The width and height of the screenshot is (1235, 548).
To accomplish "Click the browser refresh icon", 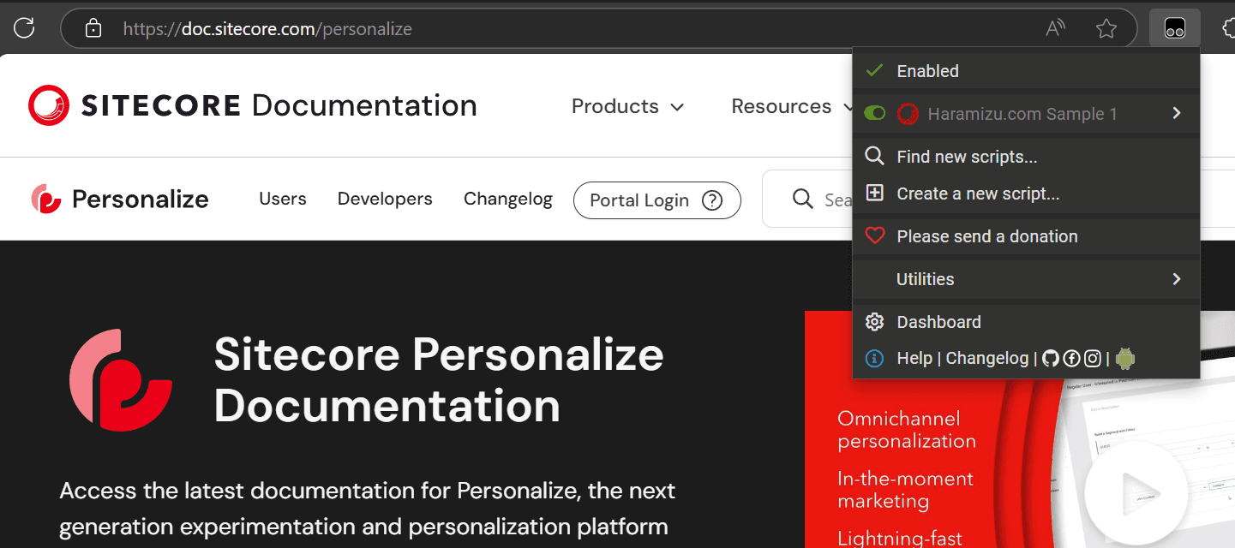I will click(24, 28).
